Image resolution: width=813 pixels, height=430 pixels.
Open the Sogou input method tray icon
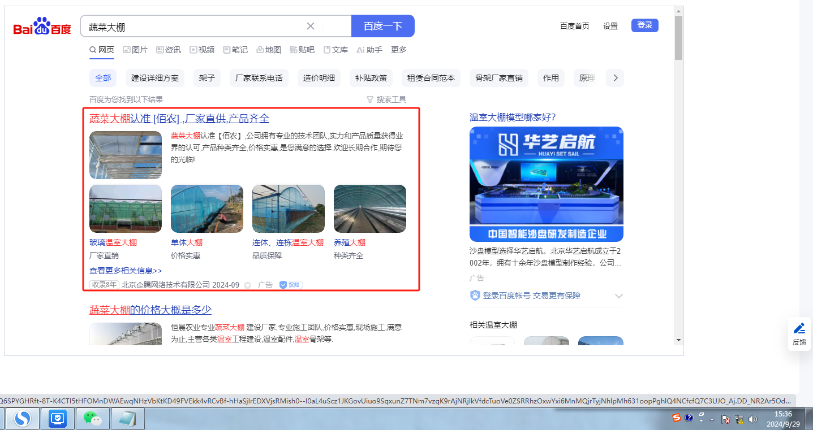coord(677,418)
